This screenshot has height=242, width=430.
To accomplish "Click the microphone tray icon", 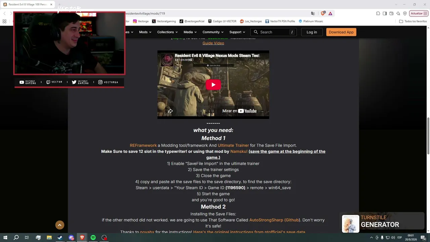I will [x=382, y=238].
